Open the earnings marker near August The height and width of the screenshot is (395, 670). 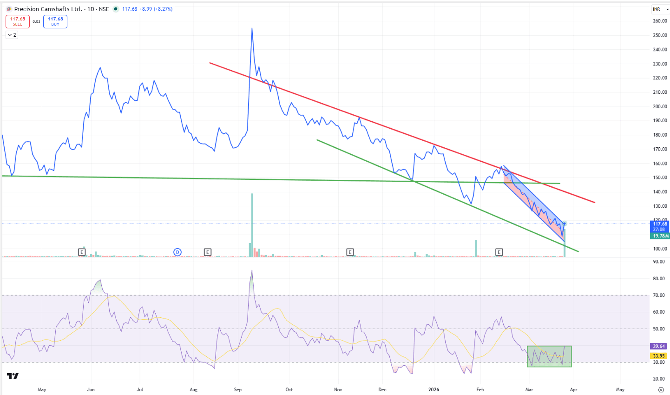pos(208,252)
